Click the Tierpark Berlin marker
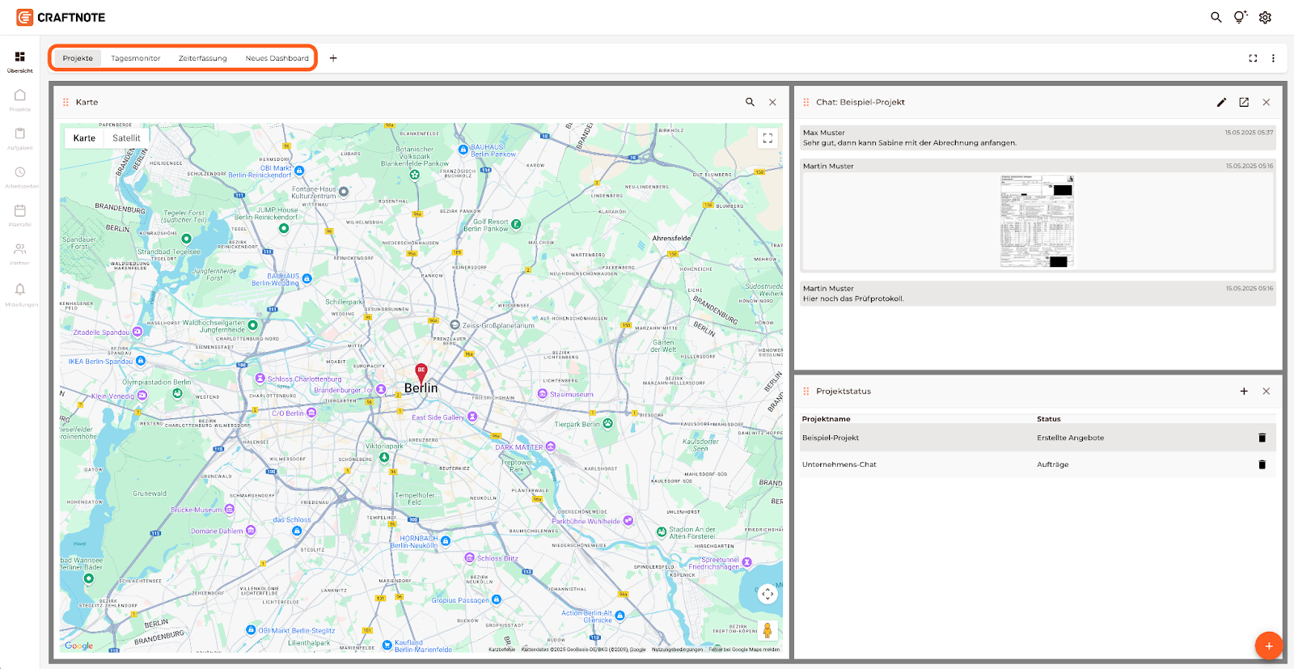The height and width of the screenshot is (669, 1294). pyautogui.click(x=608, y=423)
